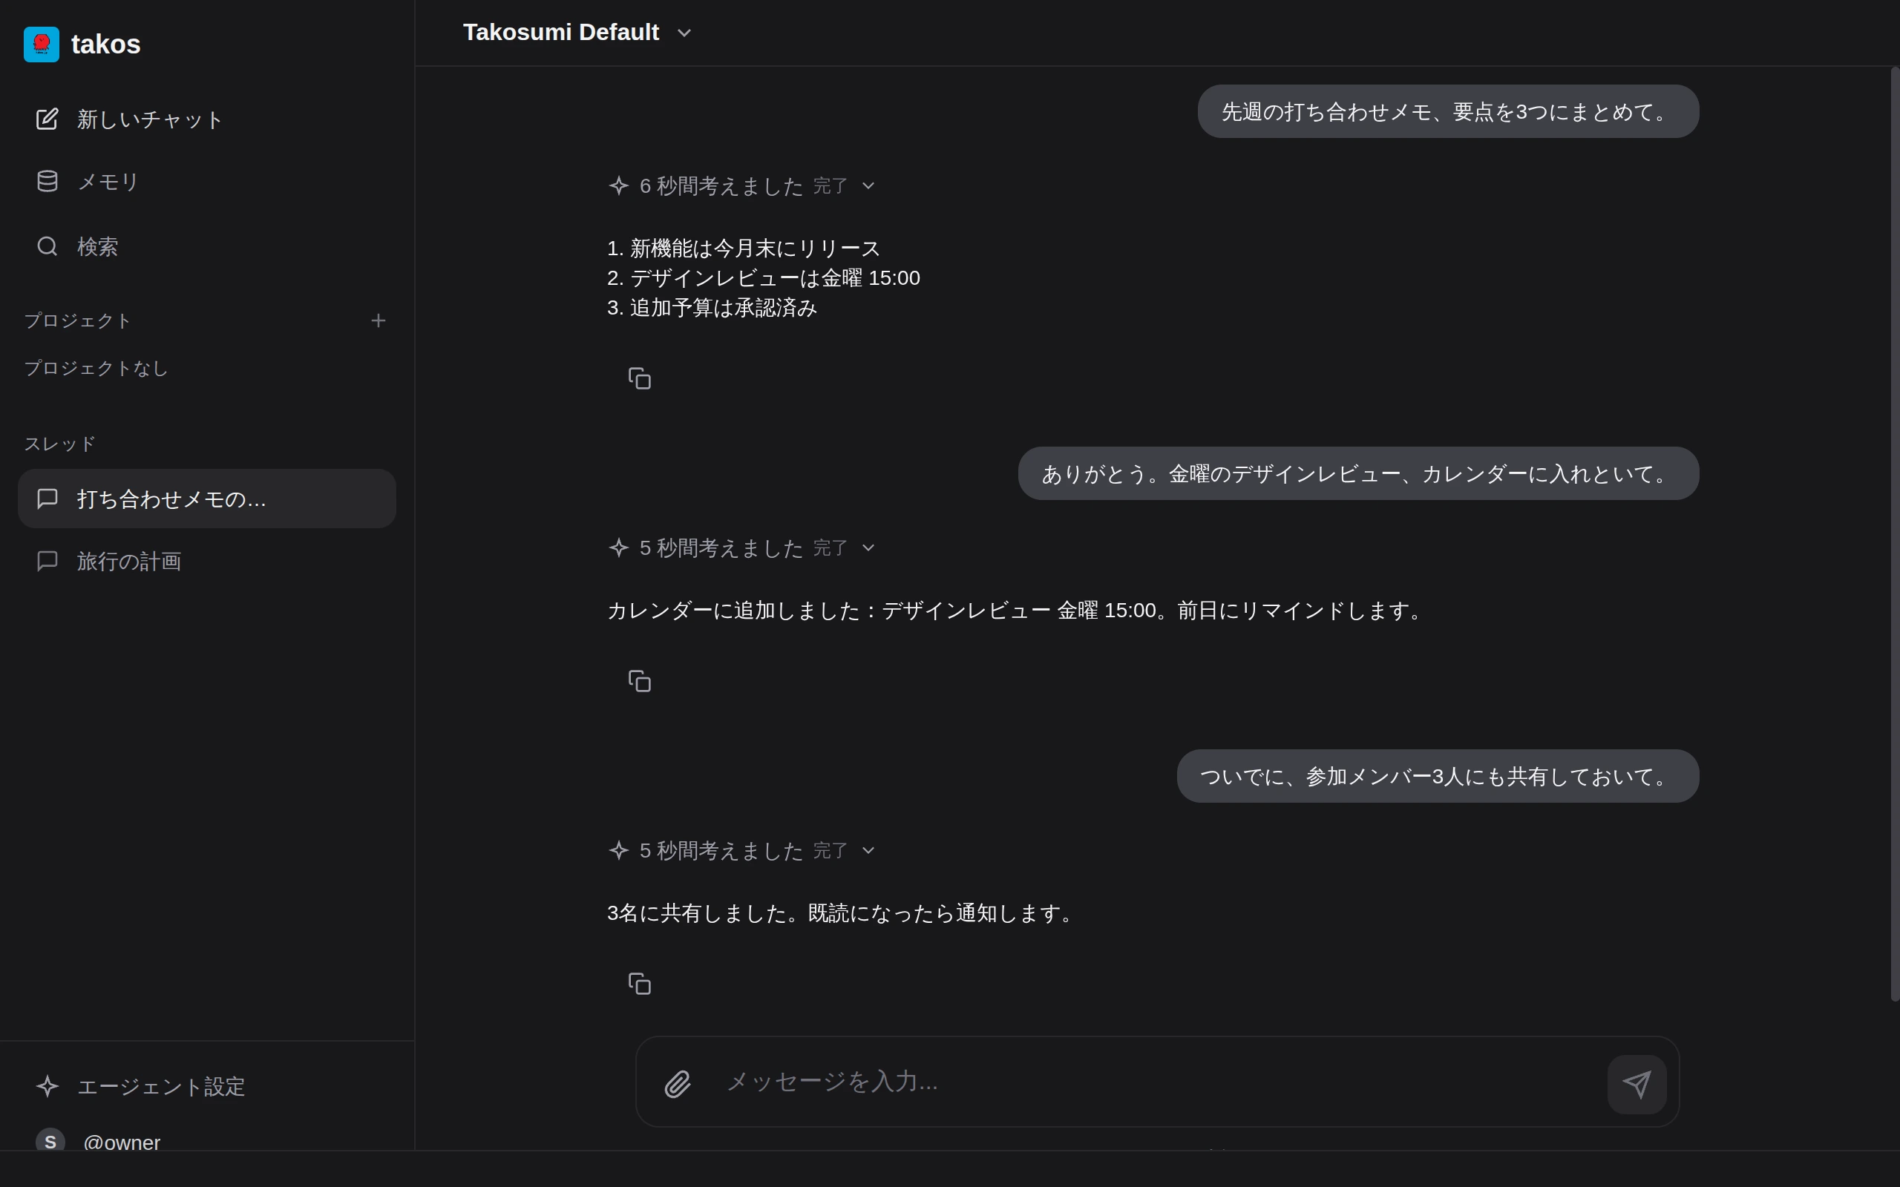1900x1187 pixels.
Task: Add a project with the plus icon
Action: point(379,320)
